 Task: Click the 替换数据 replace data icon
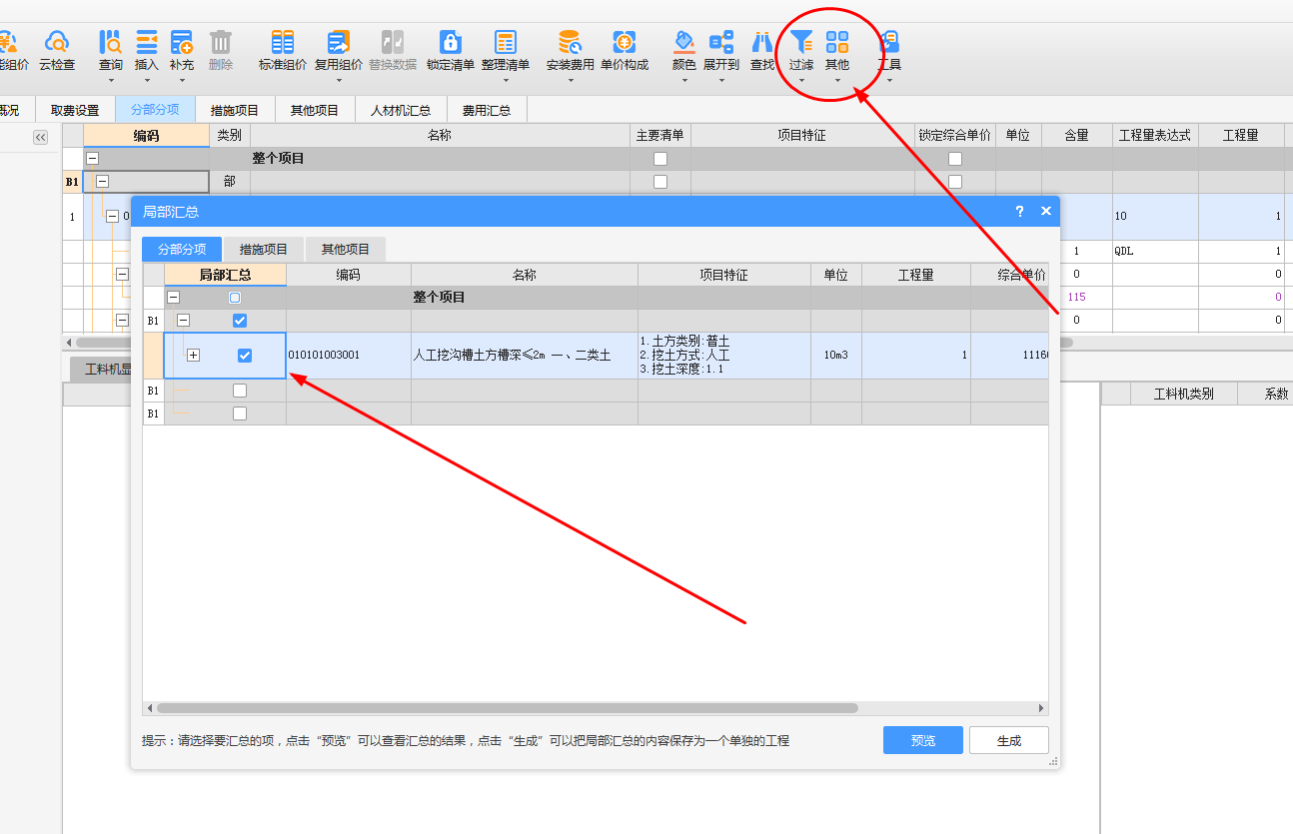pos(393,43)
